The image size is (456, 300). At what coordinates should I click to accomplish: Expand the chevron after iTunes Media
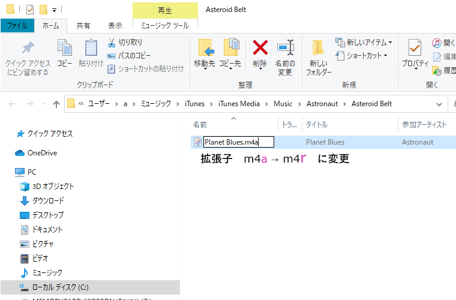[266, 104]
